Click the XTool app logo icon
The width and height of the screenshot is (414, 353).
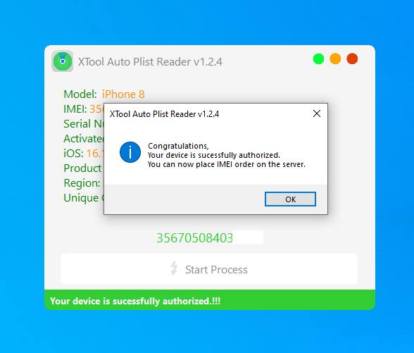(62, 61)
